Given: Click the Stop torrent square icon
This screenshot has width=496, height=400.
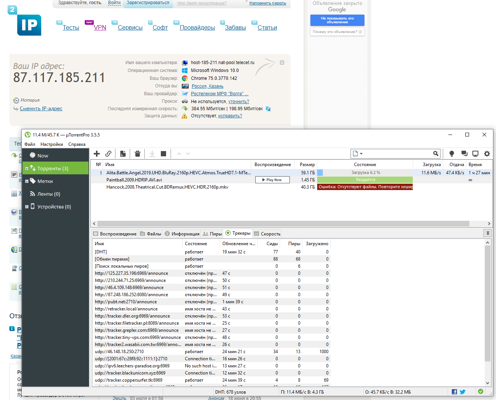Looking at the screenshot, I should pyautogui.click(x=163, y=154).
